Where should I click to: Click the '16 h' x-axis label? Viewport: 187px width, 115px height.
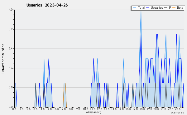128,109
